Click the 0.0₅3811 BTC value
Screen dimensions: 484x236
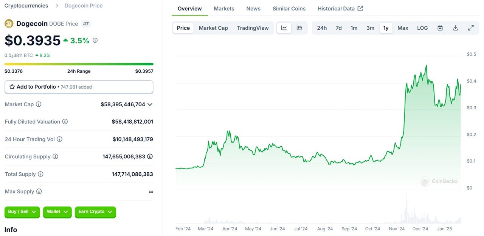[x=19, y=55]
